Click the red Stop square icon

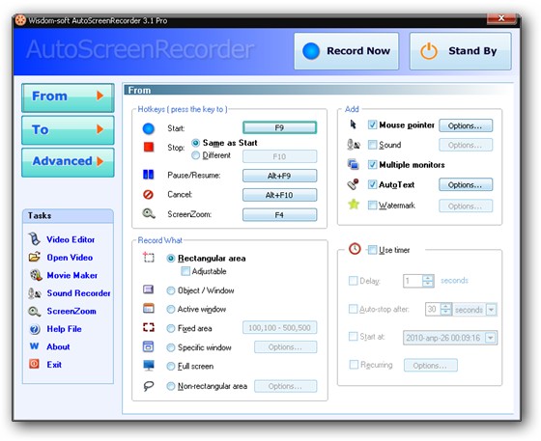click(x=149, y=147)
